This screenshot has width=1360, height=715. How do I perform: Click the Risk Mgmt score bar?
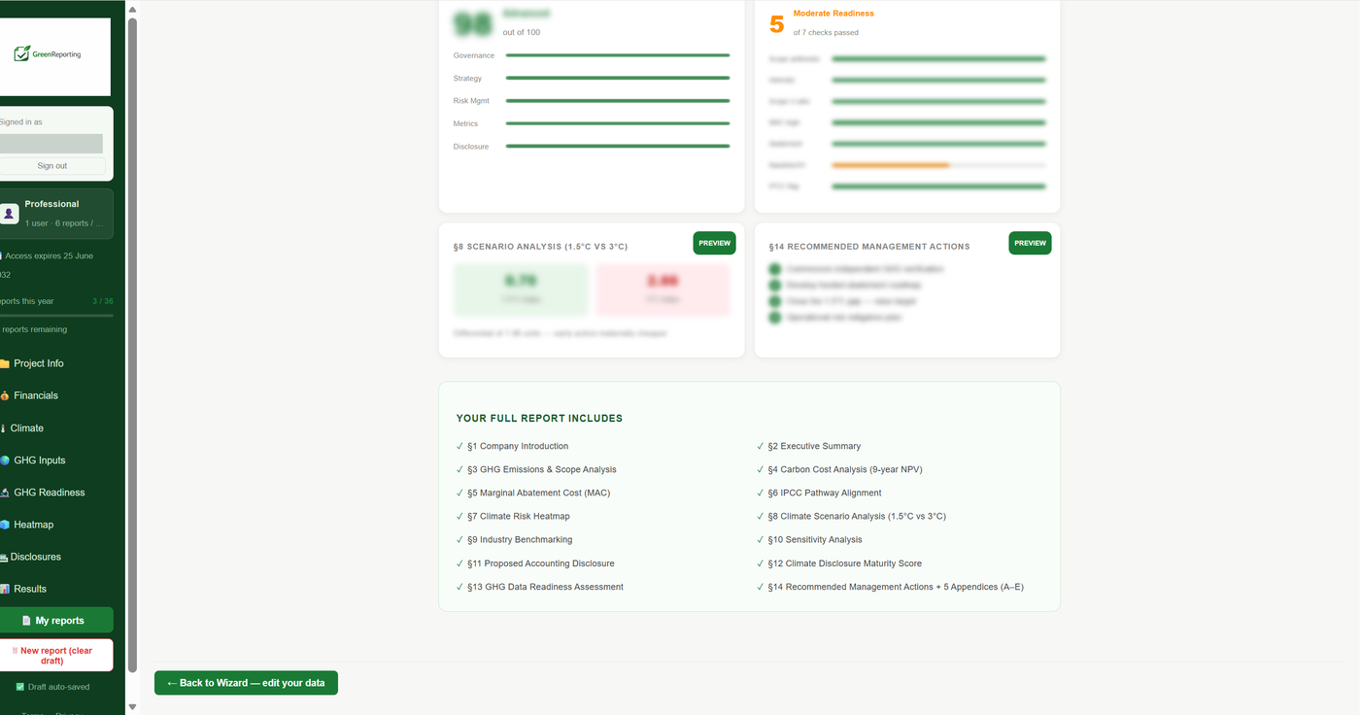click(618, 101)
